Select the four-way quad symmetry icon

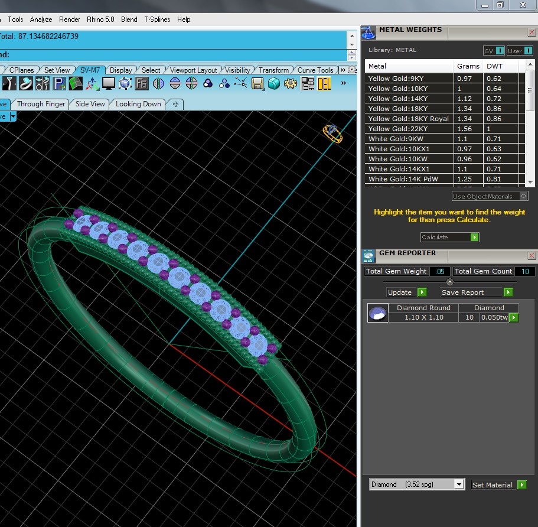tap(191, 83)
